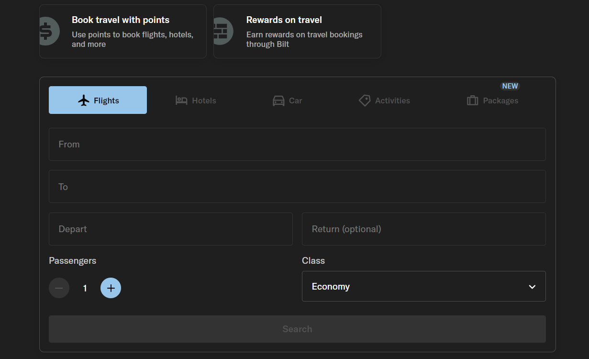Screen dimensions: 589x359
Task: Open the suitcase icon for Packages
Action: [x=473, y=101]
